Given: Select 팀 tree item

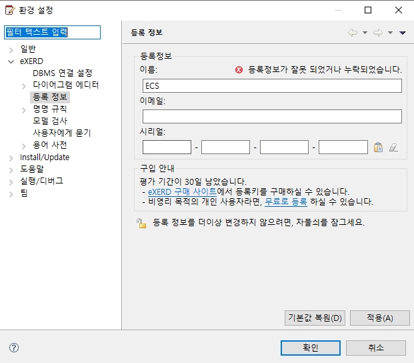Looking at the screenshot, I should click(x=24, y=193).
